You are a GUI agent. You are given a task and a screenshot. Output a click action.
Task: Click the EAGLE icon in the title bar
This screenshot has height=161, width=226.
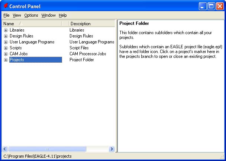pyautogui.click(x=5, y=6)
